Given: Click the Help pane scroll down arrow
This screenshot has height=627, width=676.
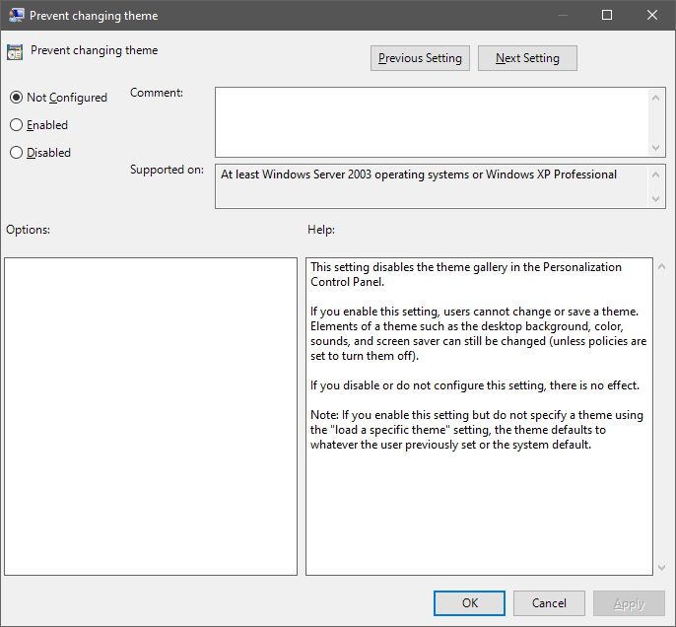Looking at the screenshot, I should pyautogui.click(x=660, y=567).
